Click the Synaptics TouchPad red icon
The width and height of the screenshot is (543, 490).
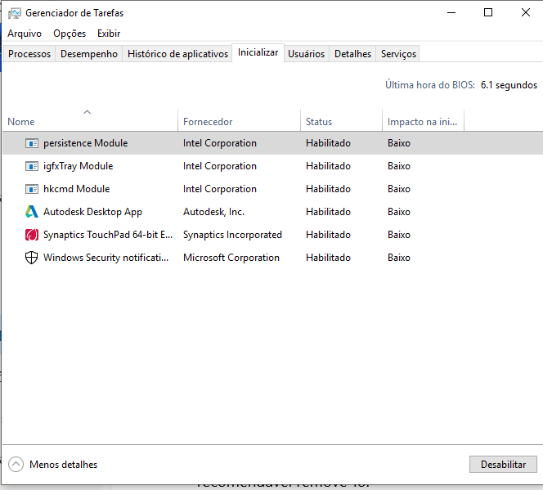point(32,235)
